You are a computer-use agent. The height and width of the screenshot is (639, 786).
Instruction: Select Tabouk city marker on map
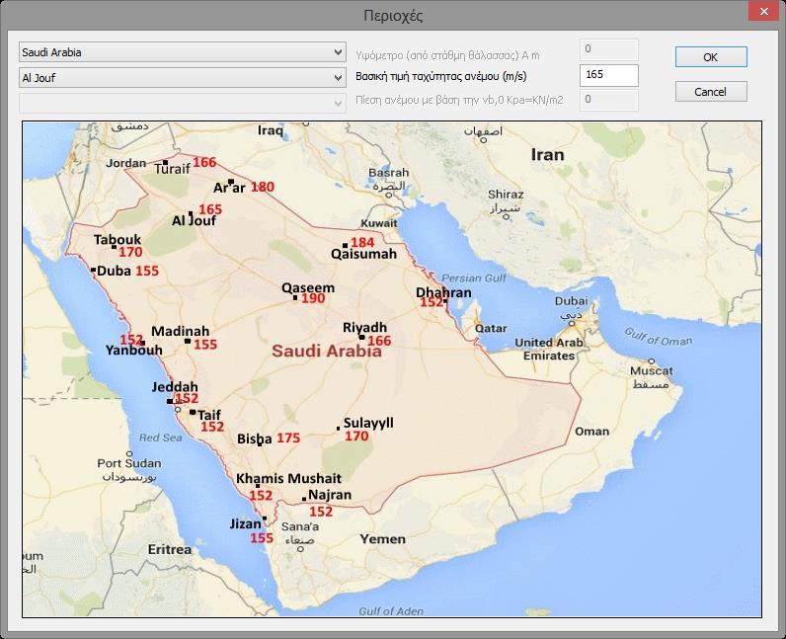[114, 247]
